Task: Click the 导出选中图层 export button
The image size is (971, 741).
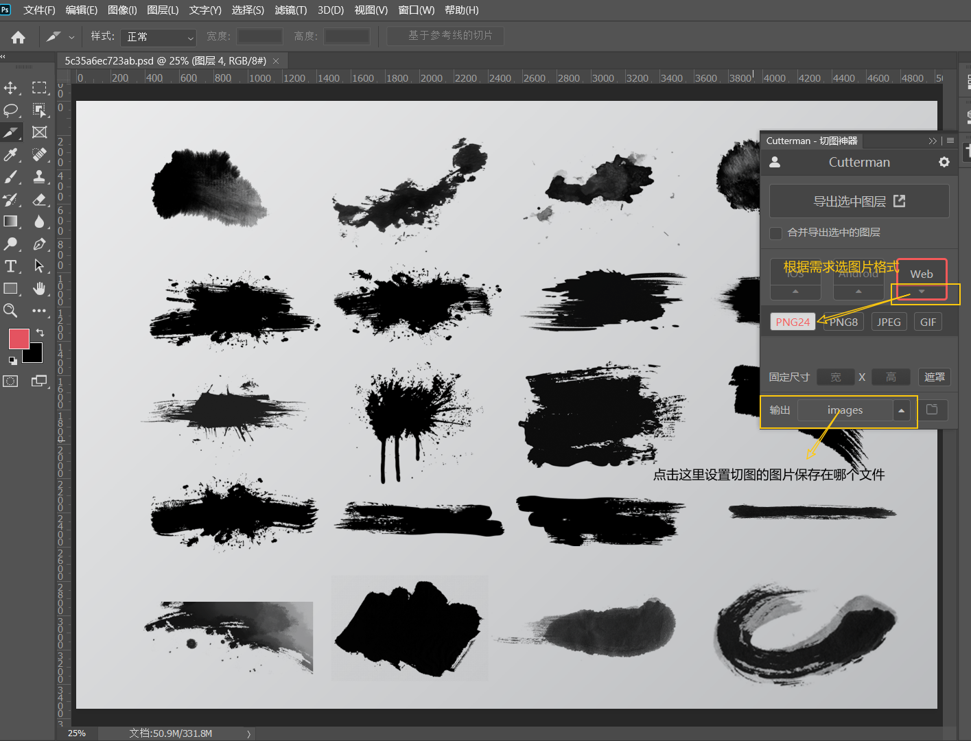Action: pyautogui.click(x=859, y=201)
